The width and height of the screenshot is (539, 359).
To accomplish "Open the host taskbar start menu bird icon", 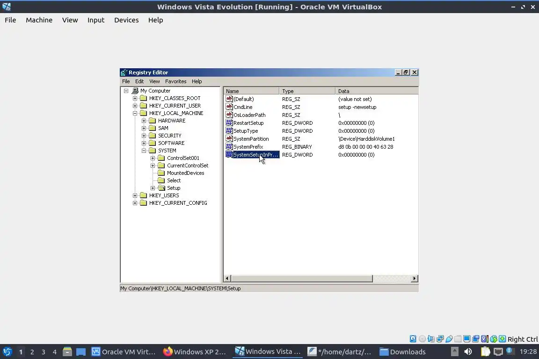I will click(x=7, y=352).
